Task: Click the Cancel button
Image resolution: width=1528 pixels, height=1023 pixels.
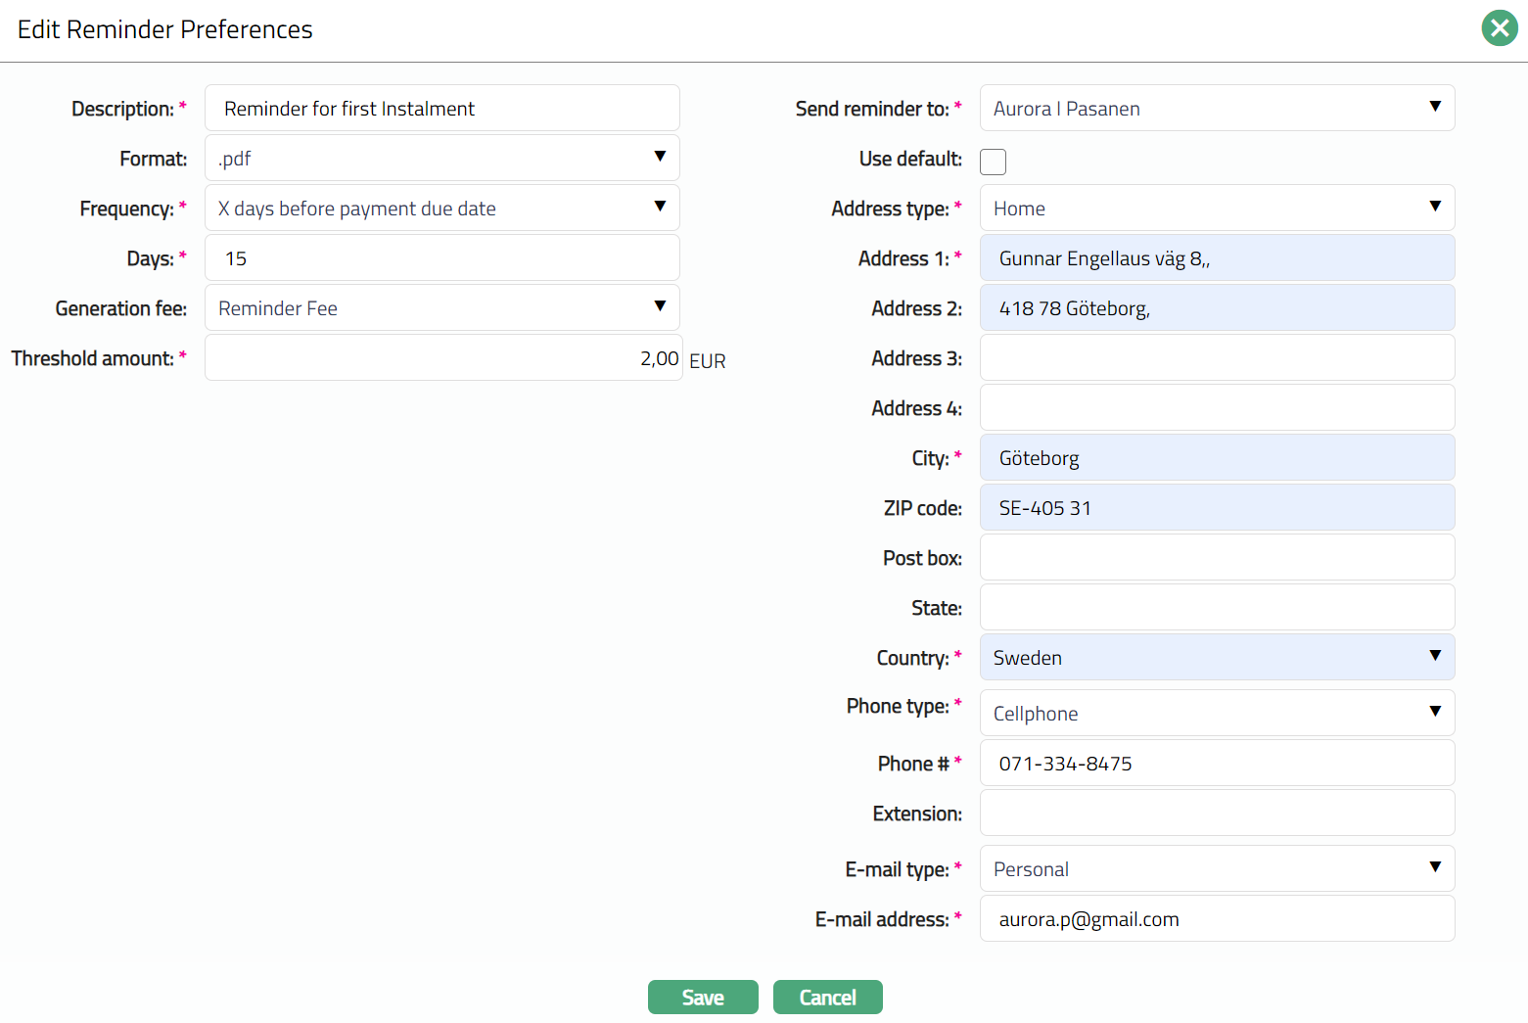Action: 827,998
